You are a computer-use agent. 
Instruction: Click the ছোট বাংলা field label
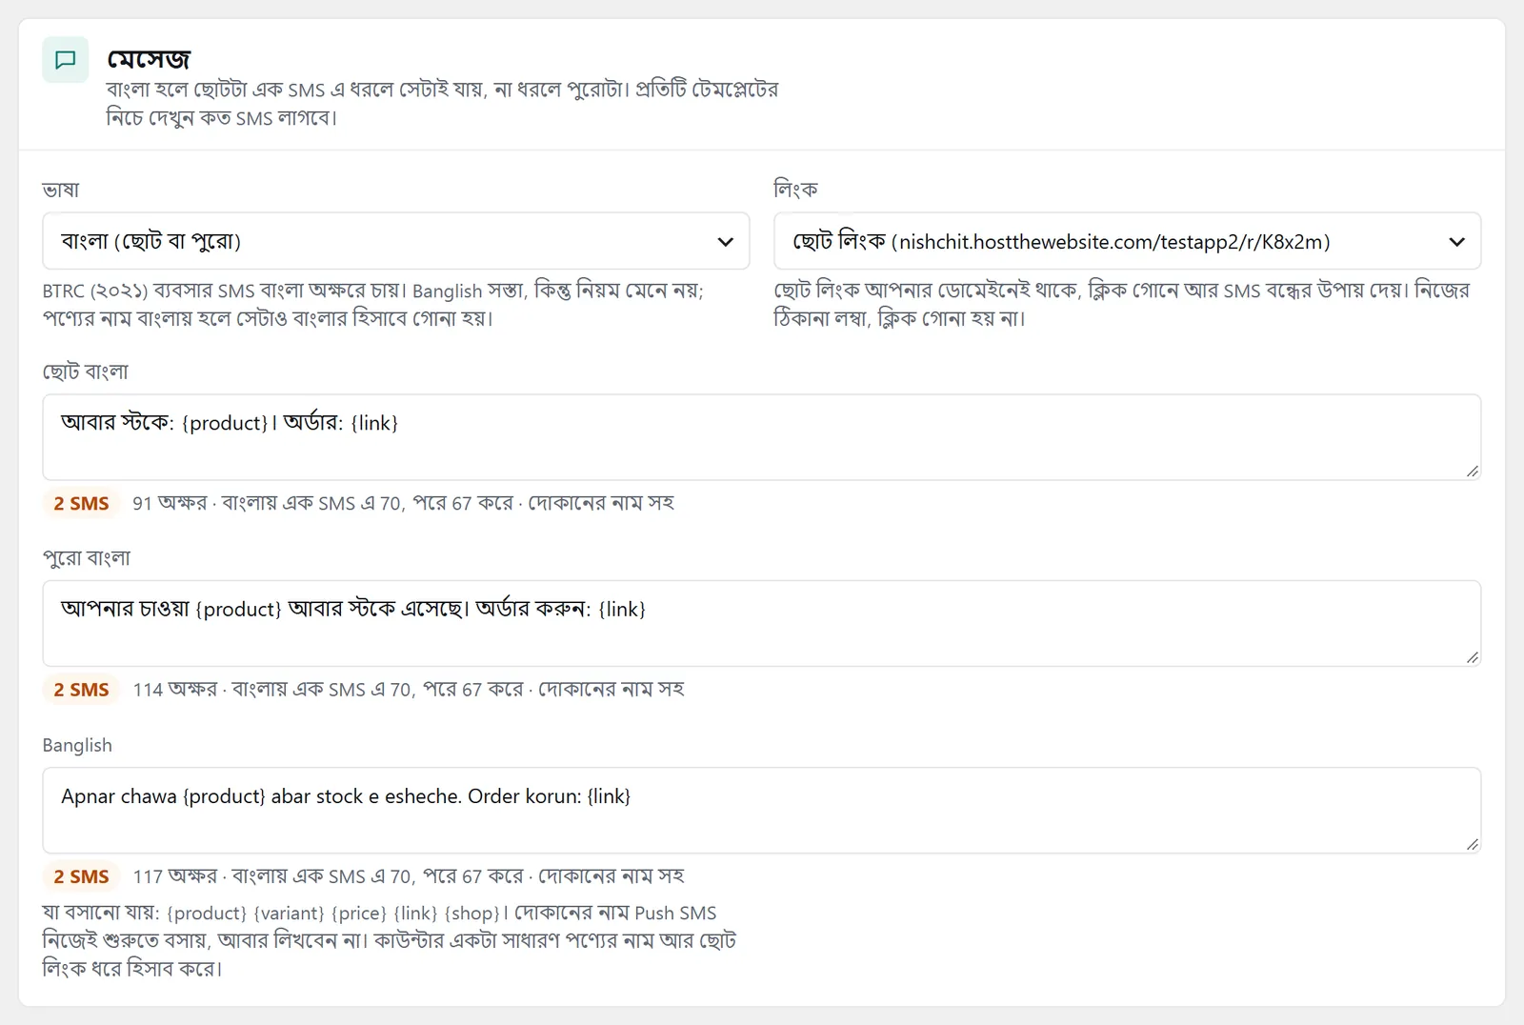coord(86,372)
